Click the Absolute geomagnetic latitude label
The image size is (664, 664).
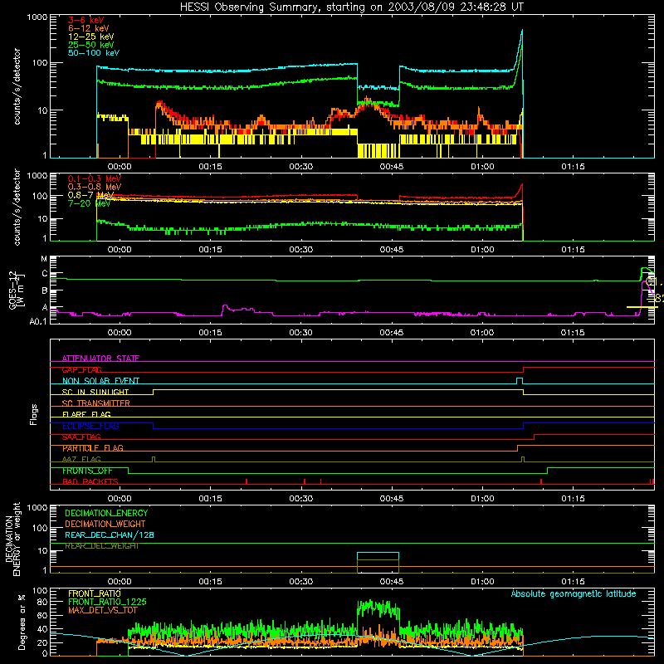(x=574, y=594)
